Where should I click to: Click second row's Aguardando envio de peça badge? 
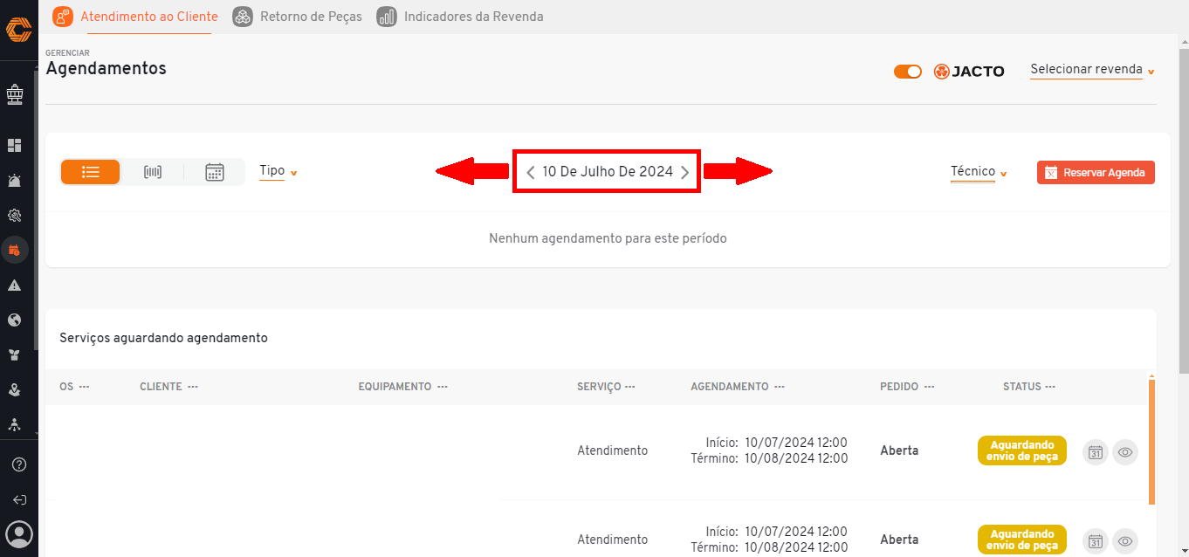pos(1021,540)
